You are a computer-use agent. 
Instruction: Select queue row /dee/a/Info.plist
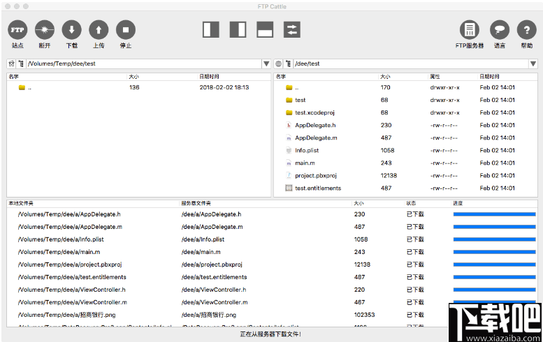pyautogui.click(x=272, y=239)
